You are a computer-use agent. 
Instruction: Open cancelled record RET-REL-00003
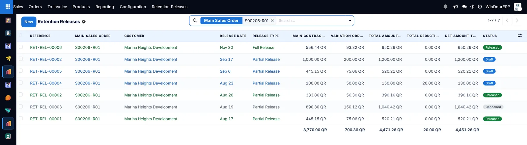(x=46, y=107)
